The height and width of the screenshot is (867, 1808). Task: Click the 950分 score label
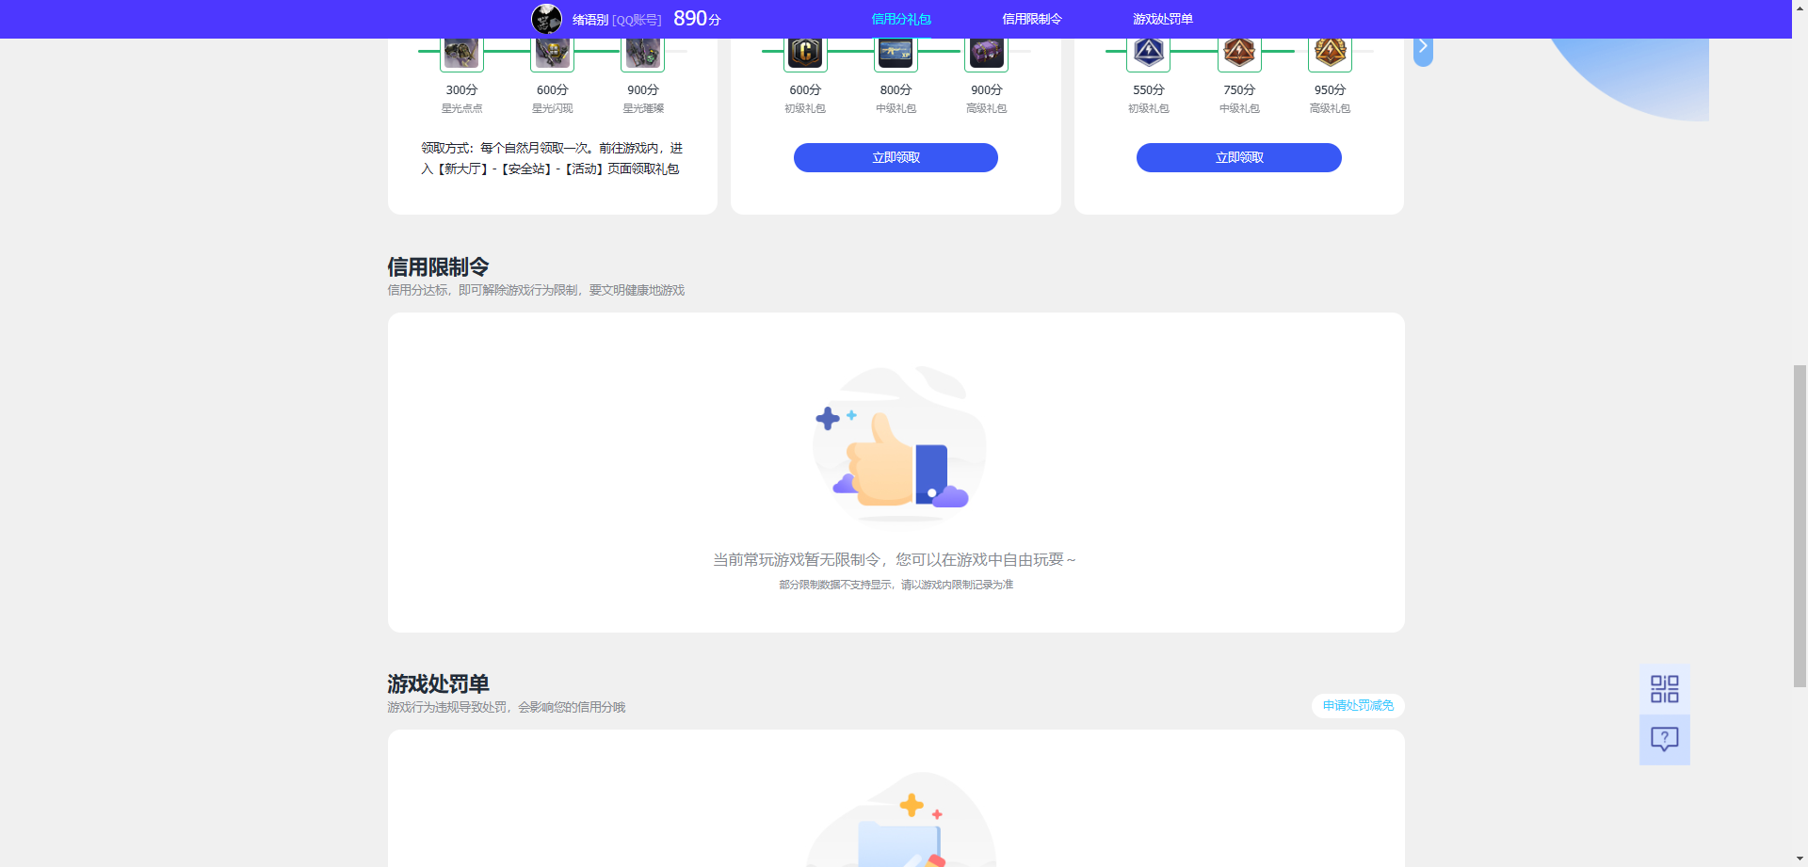click(x=1330, y=89)
